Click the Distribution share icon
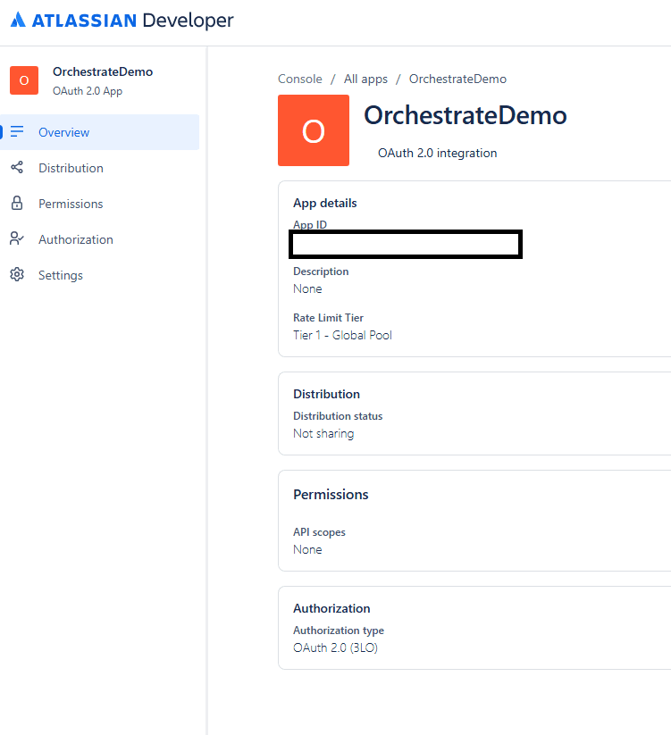The image size is (671, 735). click(17, 167)
